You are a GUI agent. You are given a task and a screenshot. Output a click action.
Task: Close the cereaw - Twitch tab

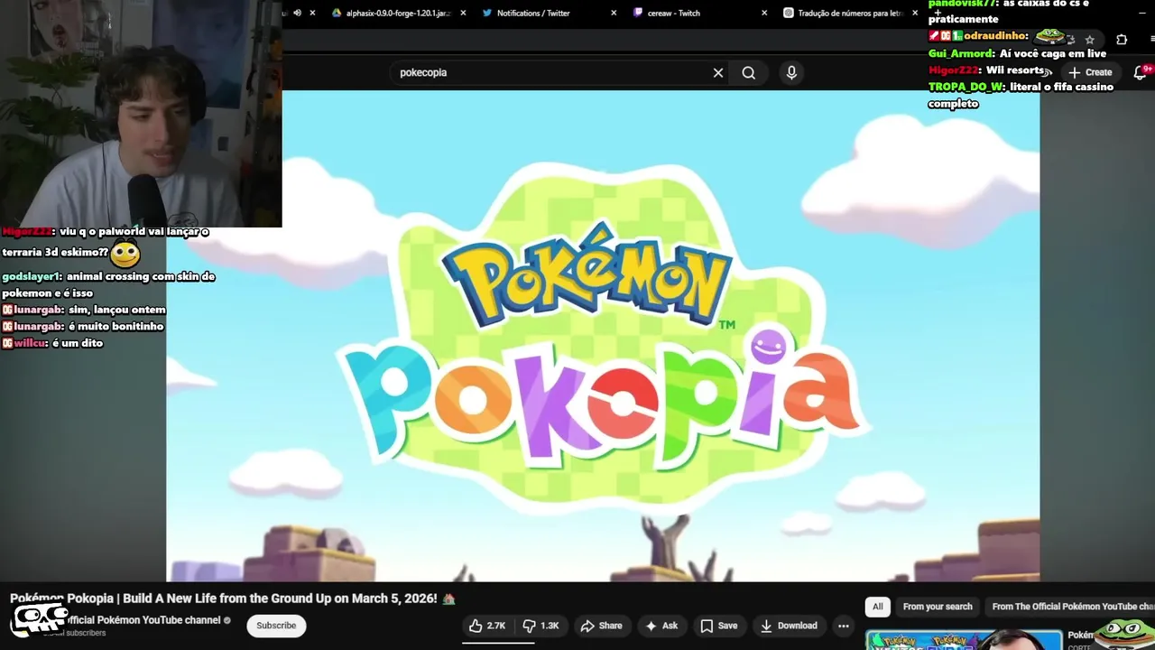(x=764, y=14)
